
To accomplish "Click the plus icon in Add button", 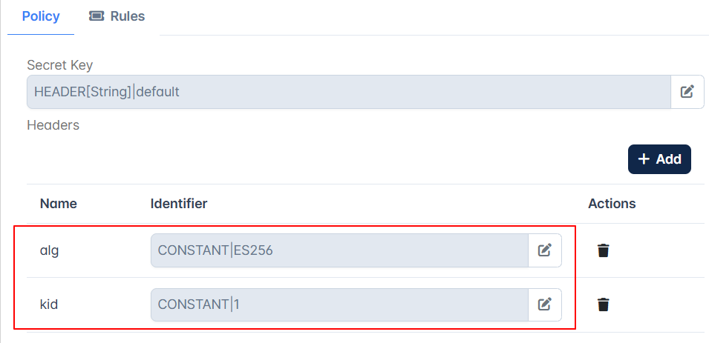I will pyautogui.click(x=643, y=159).
